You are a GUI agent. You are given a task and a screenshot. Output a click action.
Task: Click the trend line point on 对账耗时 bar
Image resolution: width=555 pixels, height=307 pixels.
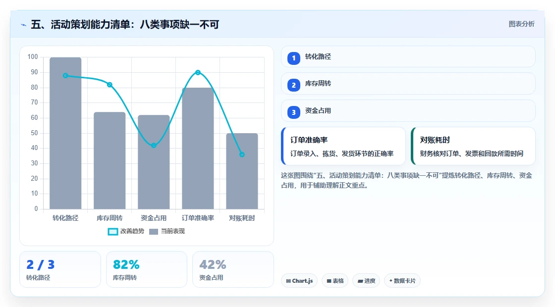tap(242, 154)
